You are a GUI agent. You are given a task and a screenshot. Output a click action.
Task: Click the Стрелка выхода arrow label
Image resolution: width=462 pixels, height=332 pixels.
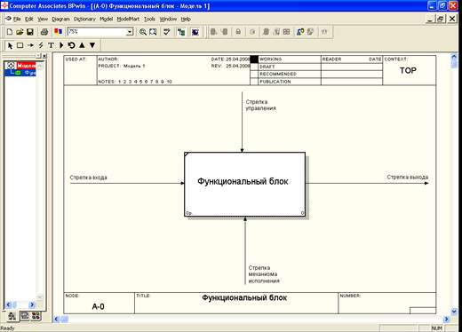point(408,177)
